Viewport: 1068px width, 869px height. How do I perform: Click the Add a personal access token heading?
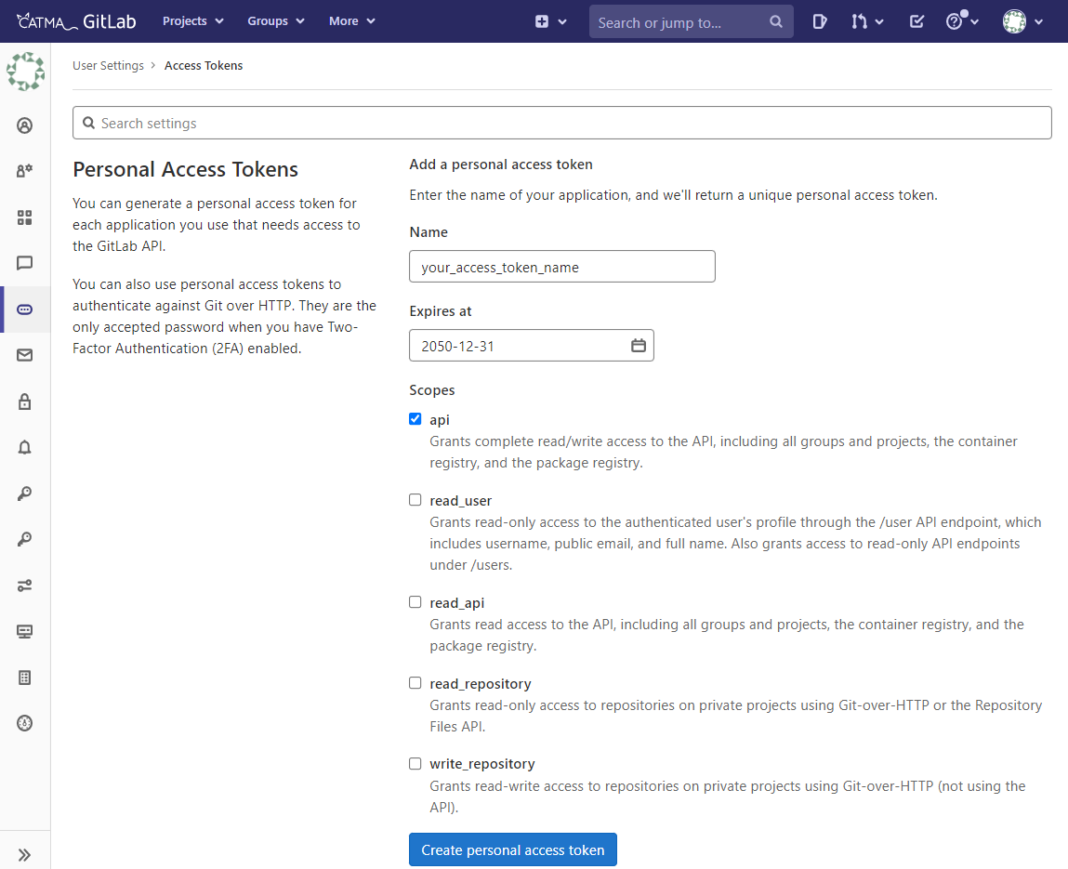[x=501, y=165]
